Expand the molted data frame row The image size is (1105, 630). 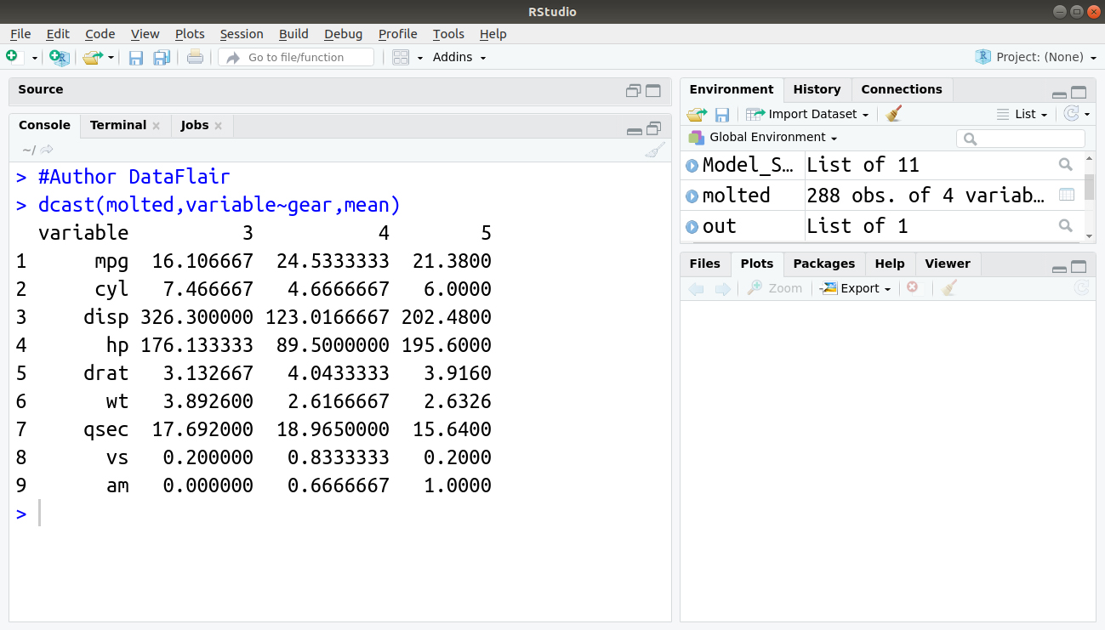tap(692, 196)
